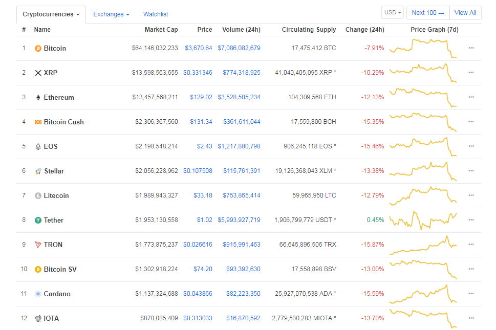
Task: Open the Bitcoin name link
Action: [55, 49]
